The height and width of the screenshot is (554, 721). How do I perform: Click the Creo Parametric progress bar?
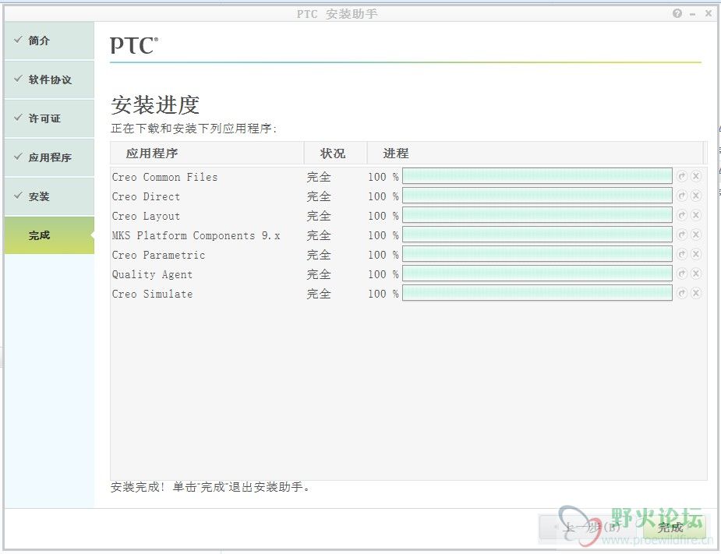tap(537, 254)
